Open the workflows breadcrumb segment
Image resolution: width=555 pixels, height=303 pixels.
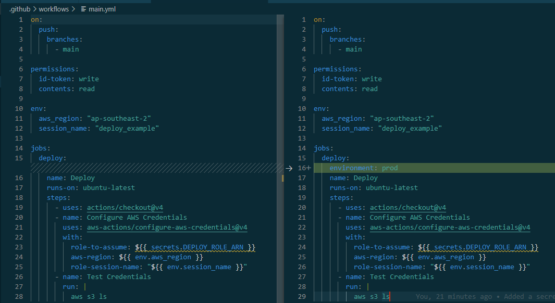click(x=54, y=9)
